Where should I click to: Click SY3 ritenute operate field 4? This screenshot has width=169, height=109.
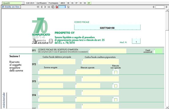click(88, 86)
